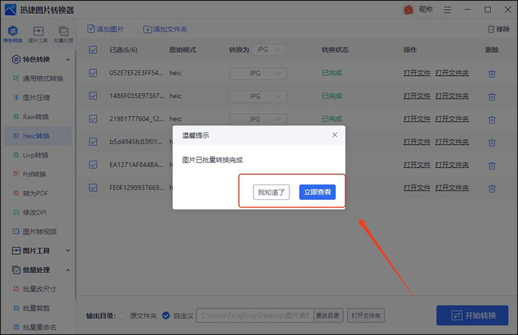Click the 移除 trash button at top right
This screenshot has width=518, height=335.
(x=499, y=29)
